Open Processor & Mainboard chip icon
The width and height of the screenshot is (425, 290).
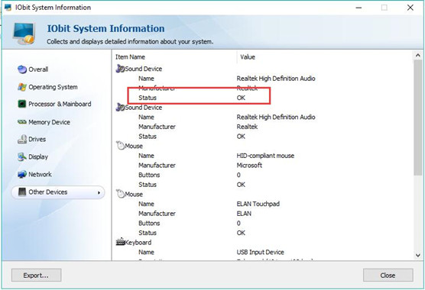tap(22, 104)
